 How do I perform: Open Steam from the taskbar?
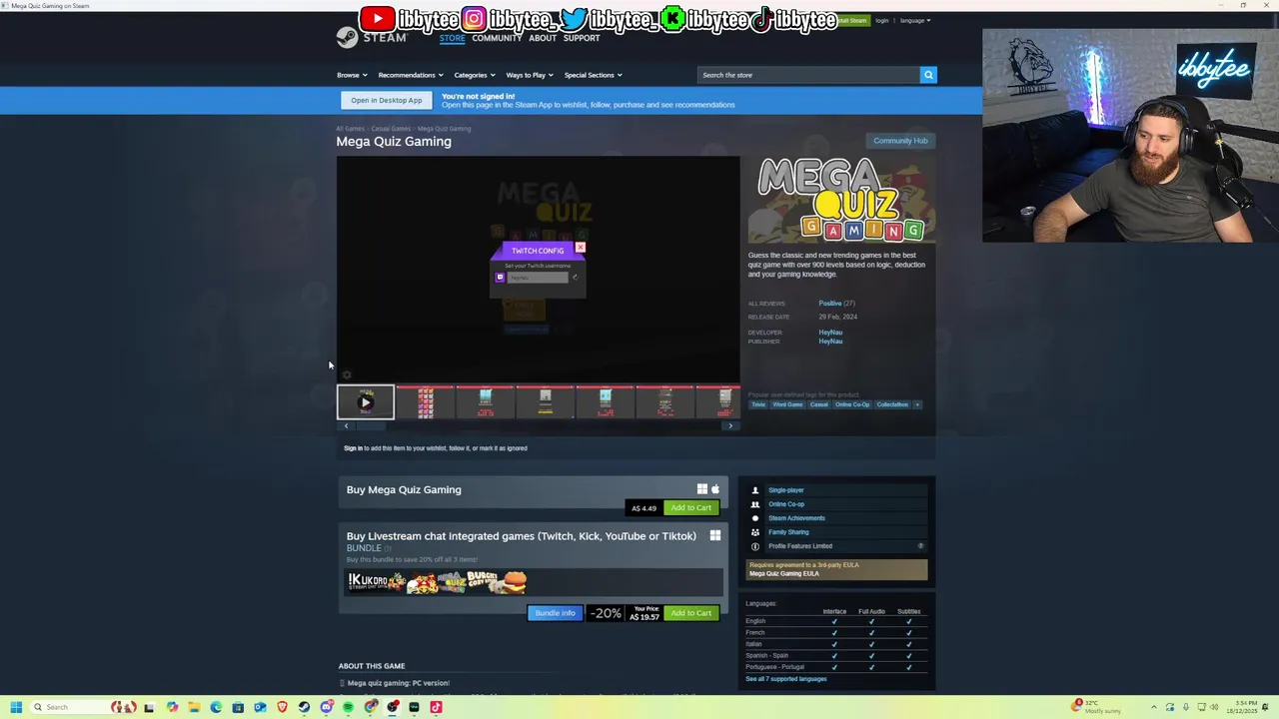[304, 707]
